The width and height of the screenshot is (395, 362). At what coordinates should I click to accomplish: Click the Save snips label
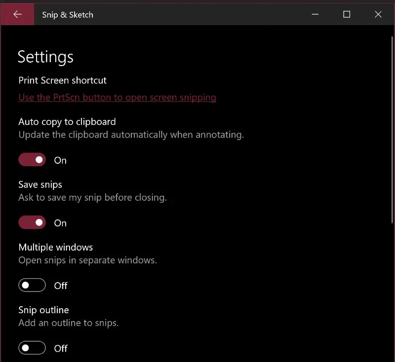[x=40, y=184]
